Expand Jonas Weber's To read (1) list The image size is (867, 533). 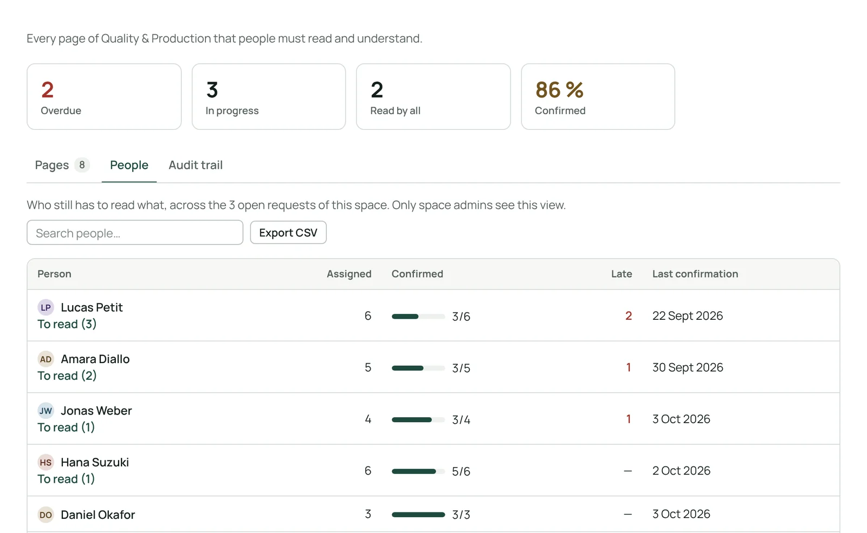click(66, 427)
